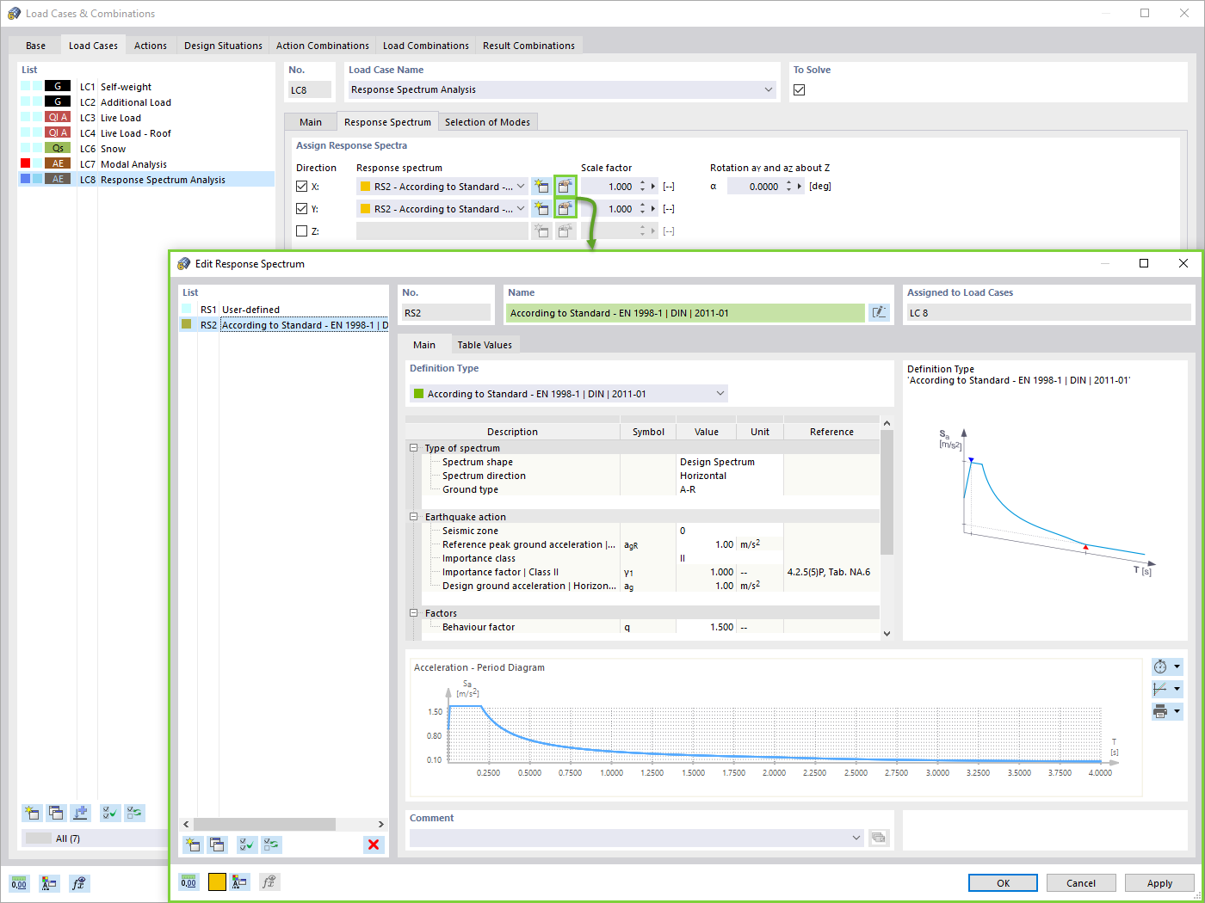
Task: Open dropdown arrow next to printer icon
Action: click(1177, 711)
